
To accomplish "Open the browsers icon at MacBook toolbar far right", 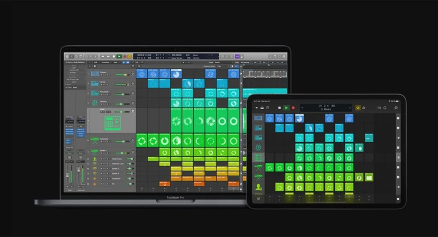I will [284, 56].
